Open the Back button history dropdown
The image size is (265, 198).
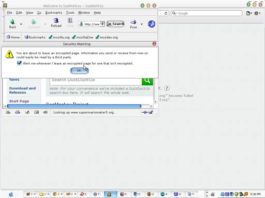tap(21, 24)
